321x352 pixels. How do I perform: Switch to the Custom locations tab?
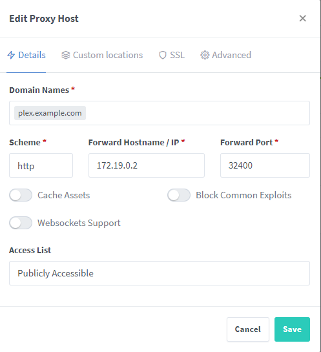[102, 55]
